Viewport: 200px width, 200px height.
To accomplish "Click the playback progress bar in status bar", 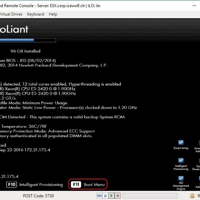I will pyautogui.click(x=150, y=196).
